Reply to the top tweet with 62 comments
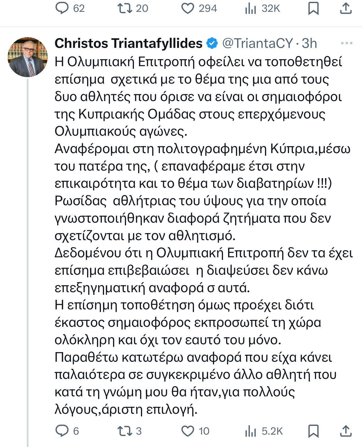This screenshot has height=447, width=362. tap(62, 8)
